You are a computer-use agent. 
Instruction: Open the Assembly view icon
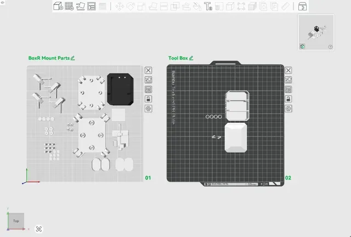(302, 6)
